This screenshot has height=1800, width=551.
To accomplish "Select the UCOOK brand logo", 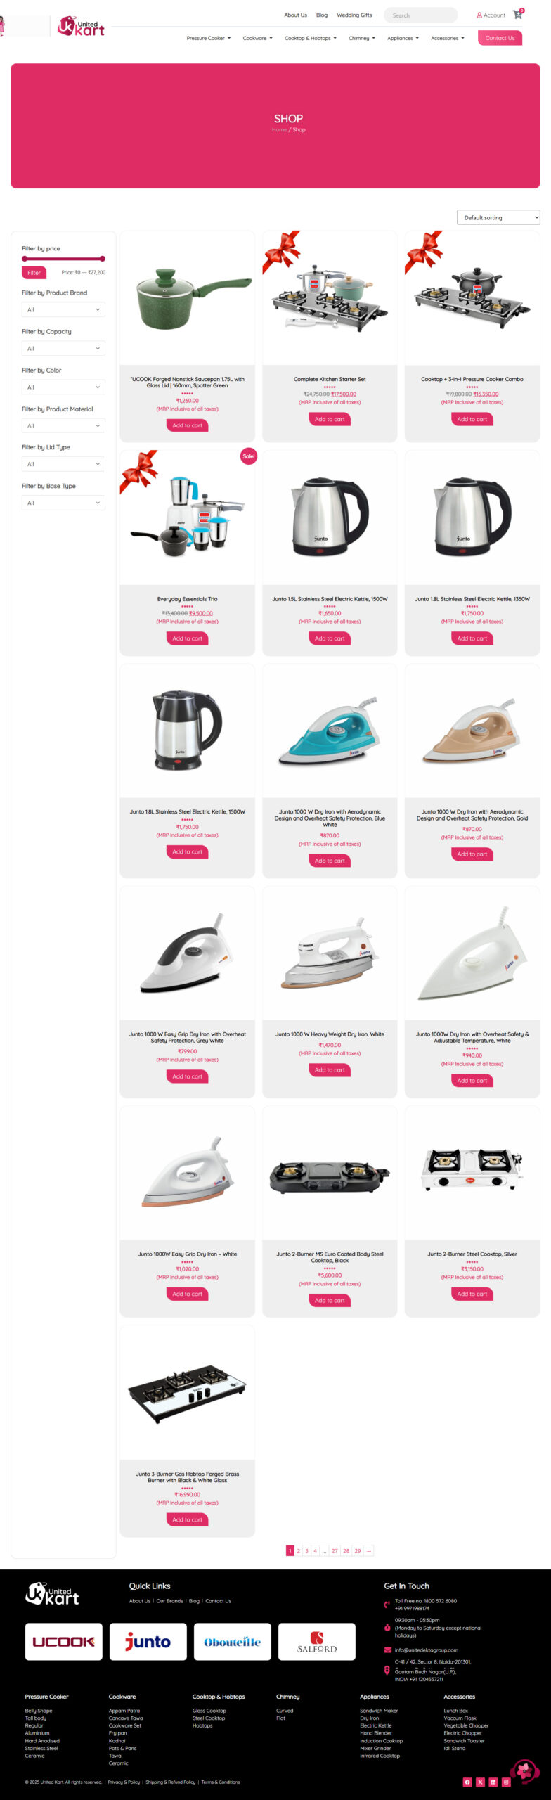I will coord(64,1641).
